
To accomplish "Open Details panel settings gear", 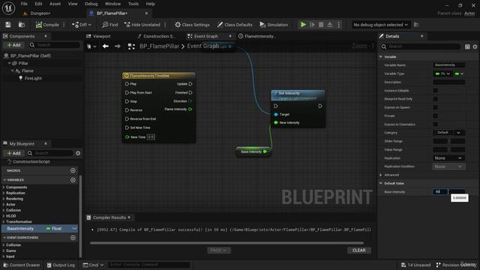I will click(x=475, y=46).
